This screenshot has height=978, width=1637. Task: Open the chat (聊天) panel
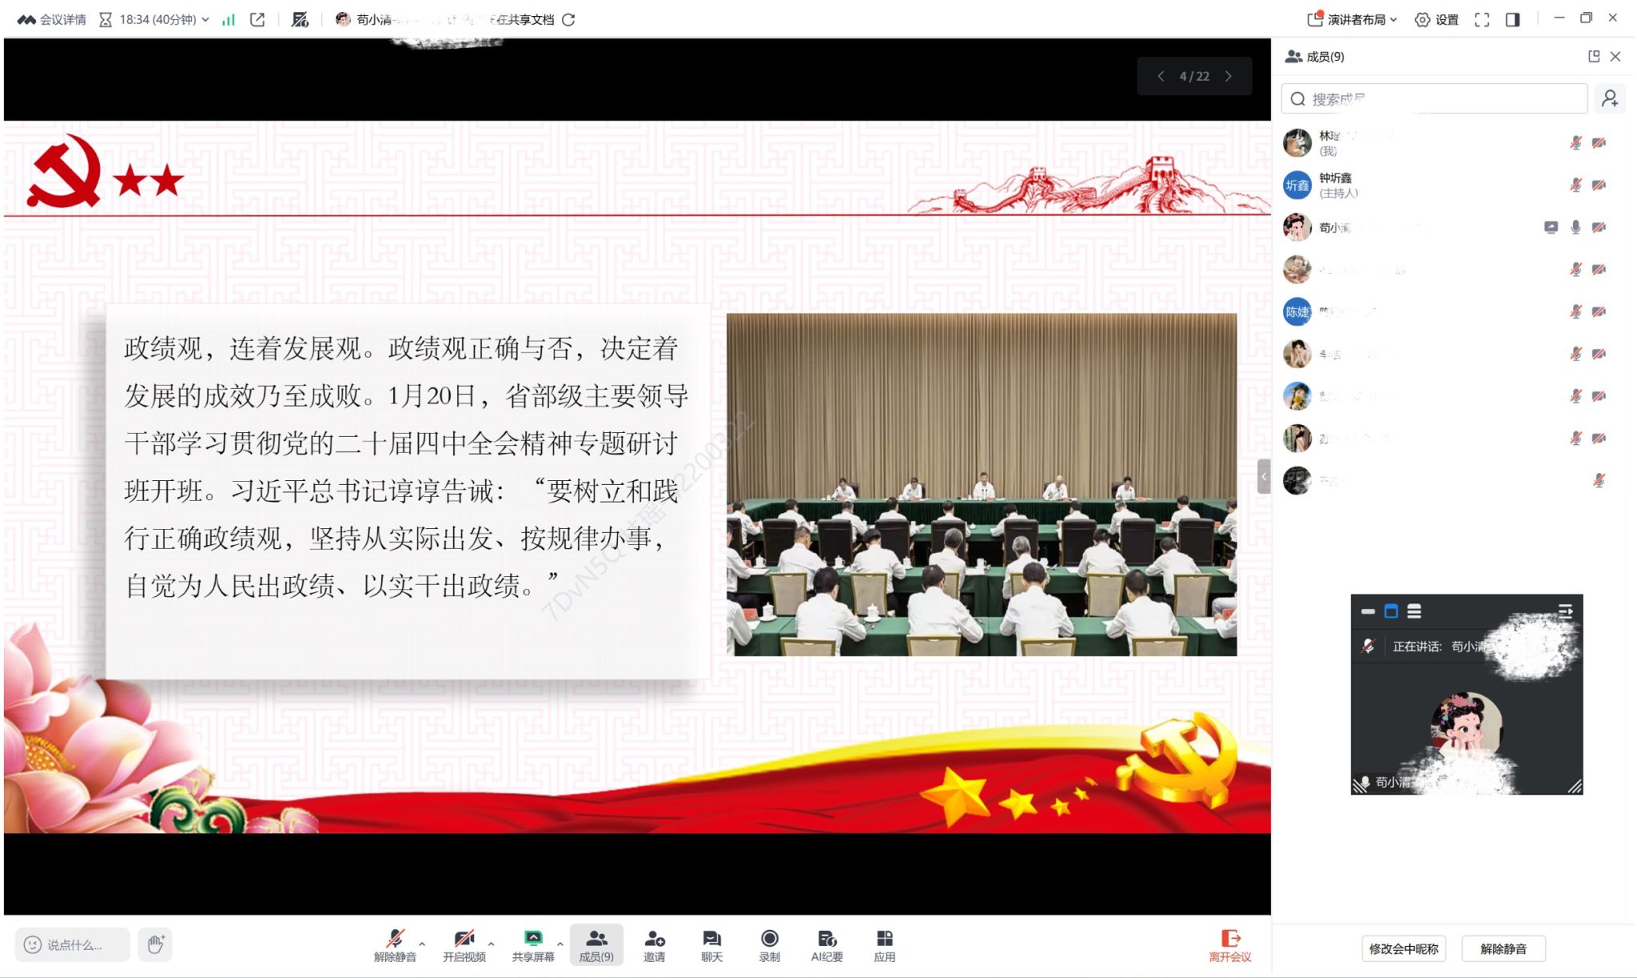(711, 939)
